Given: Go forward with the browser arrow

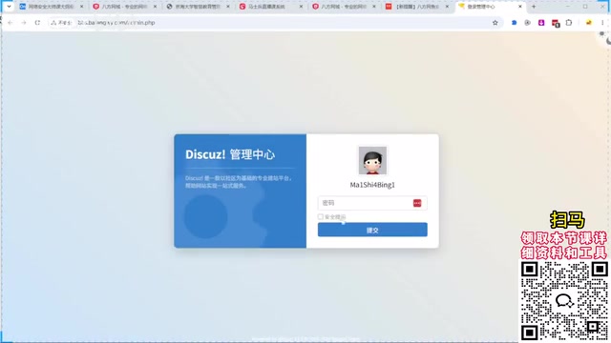Looking at the screenshot, I should click(x=24, y=23).
